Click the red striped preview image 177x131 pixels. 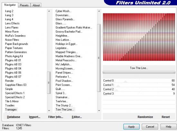[139, 37]
